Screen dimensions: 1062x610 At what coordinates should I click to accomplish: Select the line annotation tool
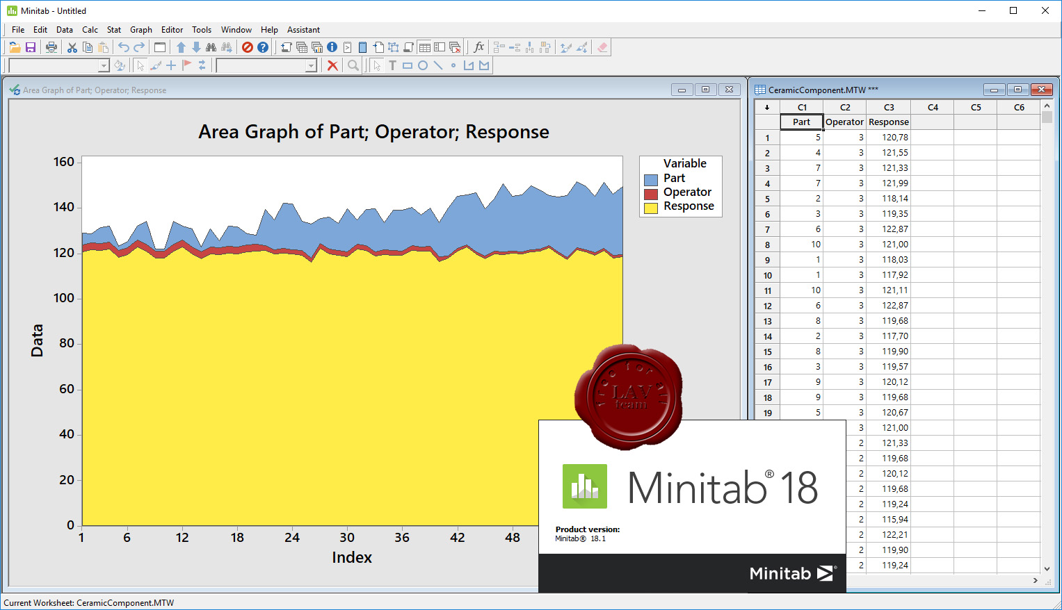[438, 65]
